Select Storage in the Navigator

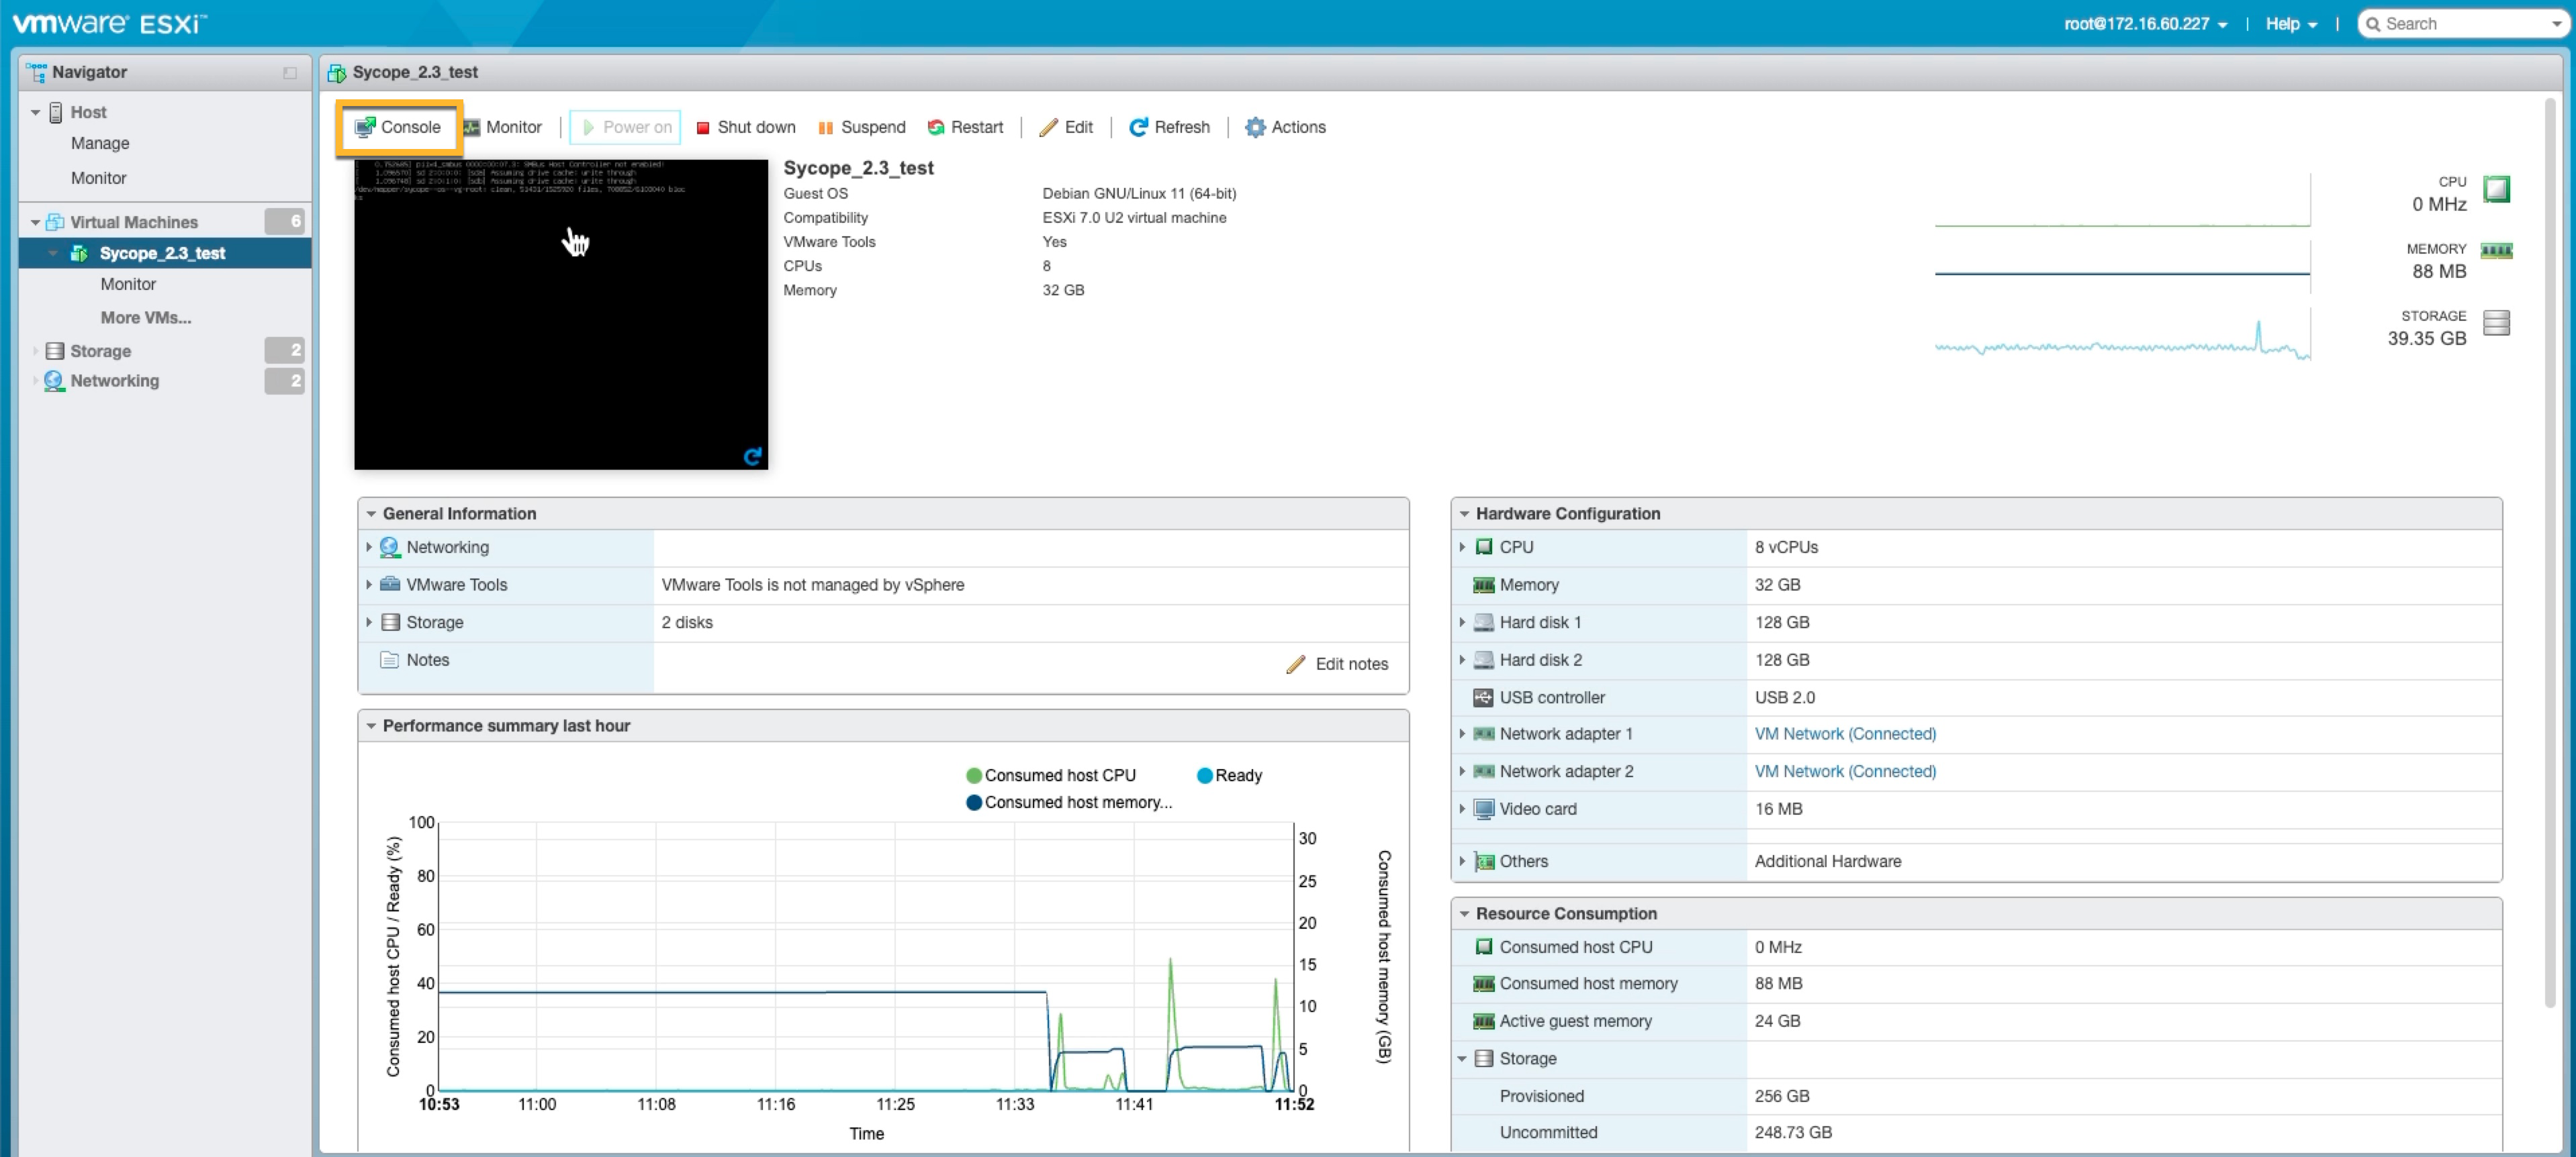click(100, 351)
